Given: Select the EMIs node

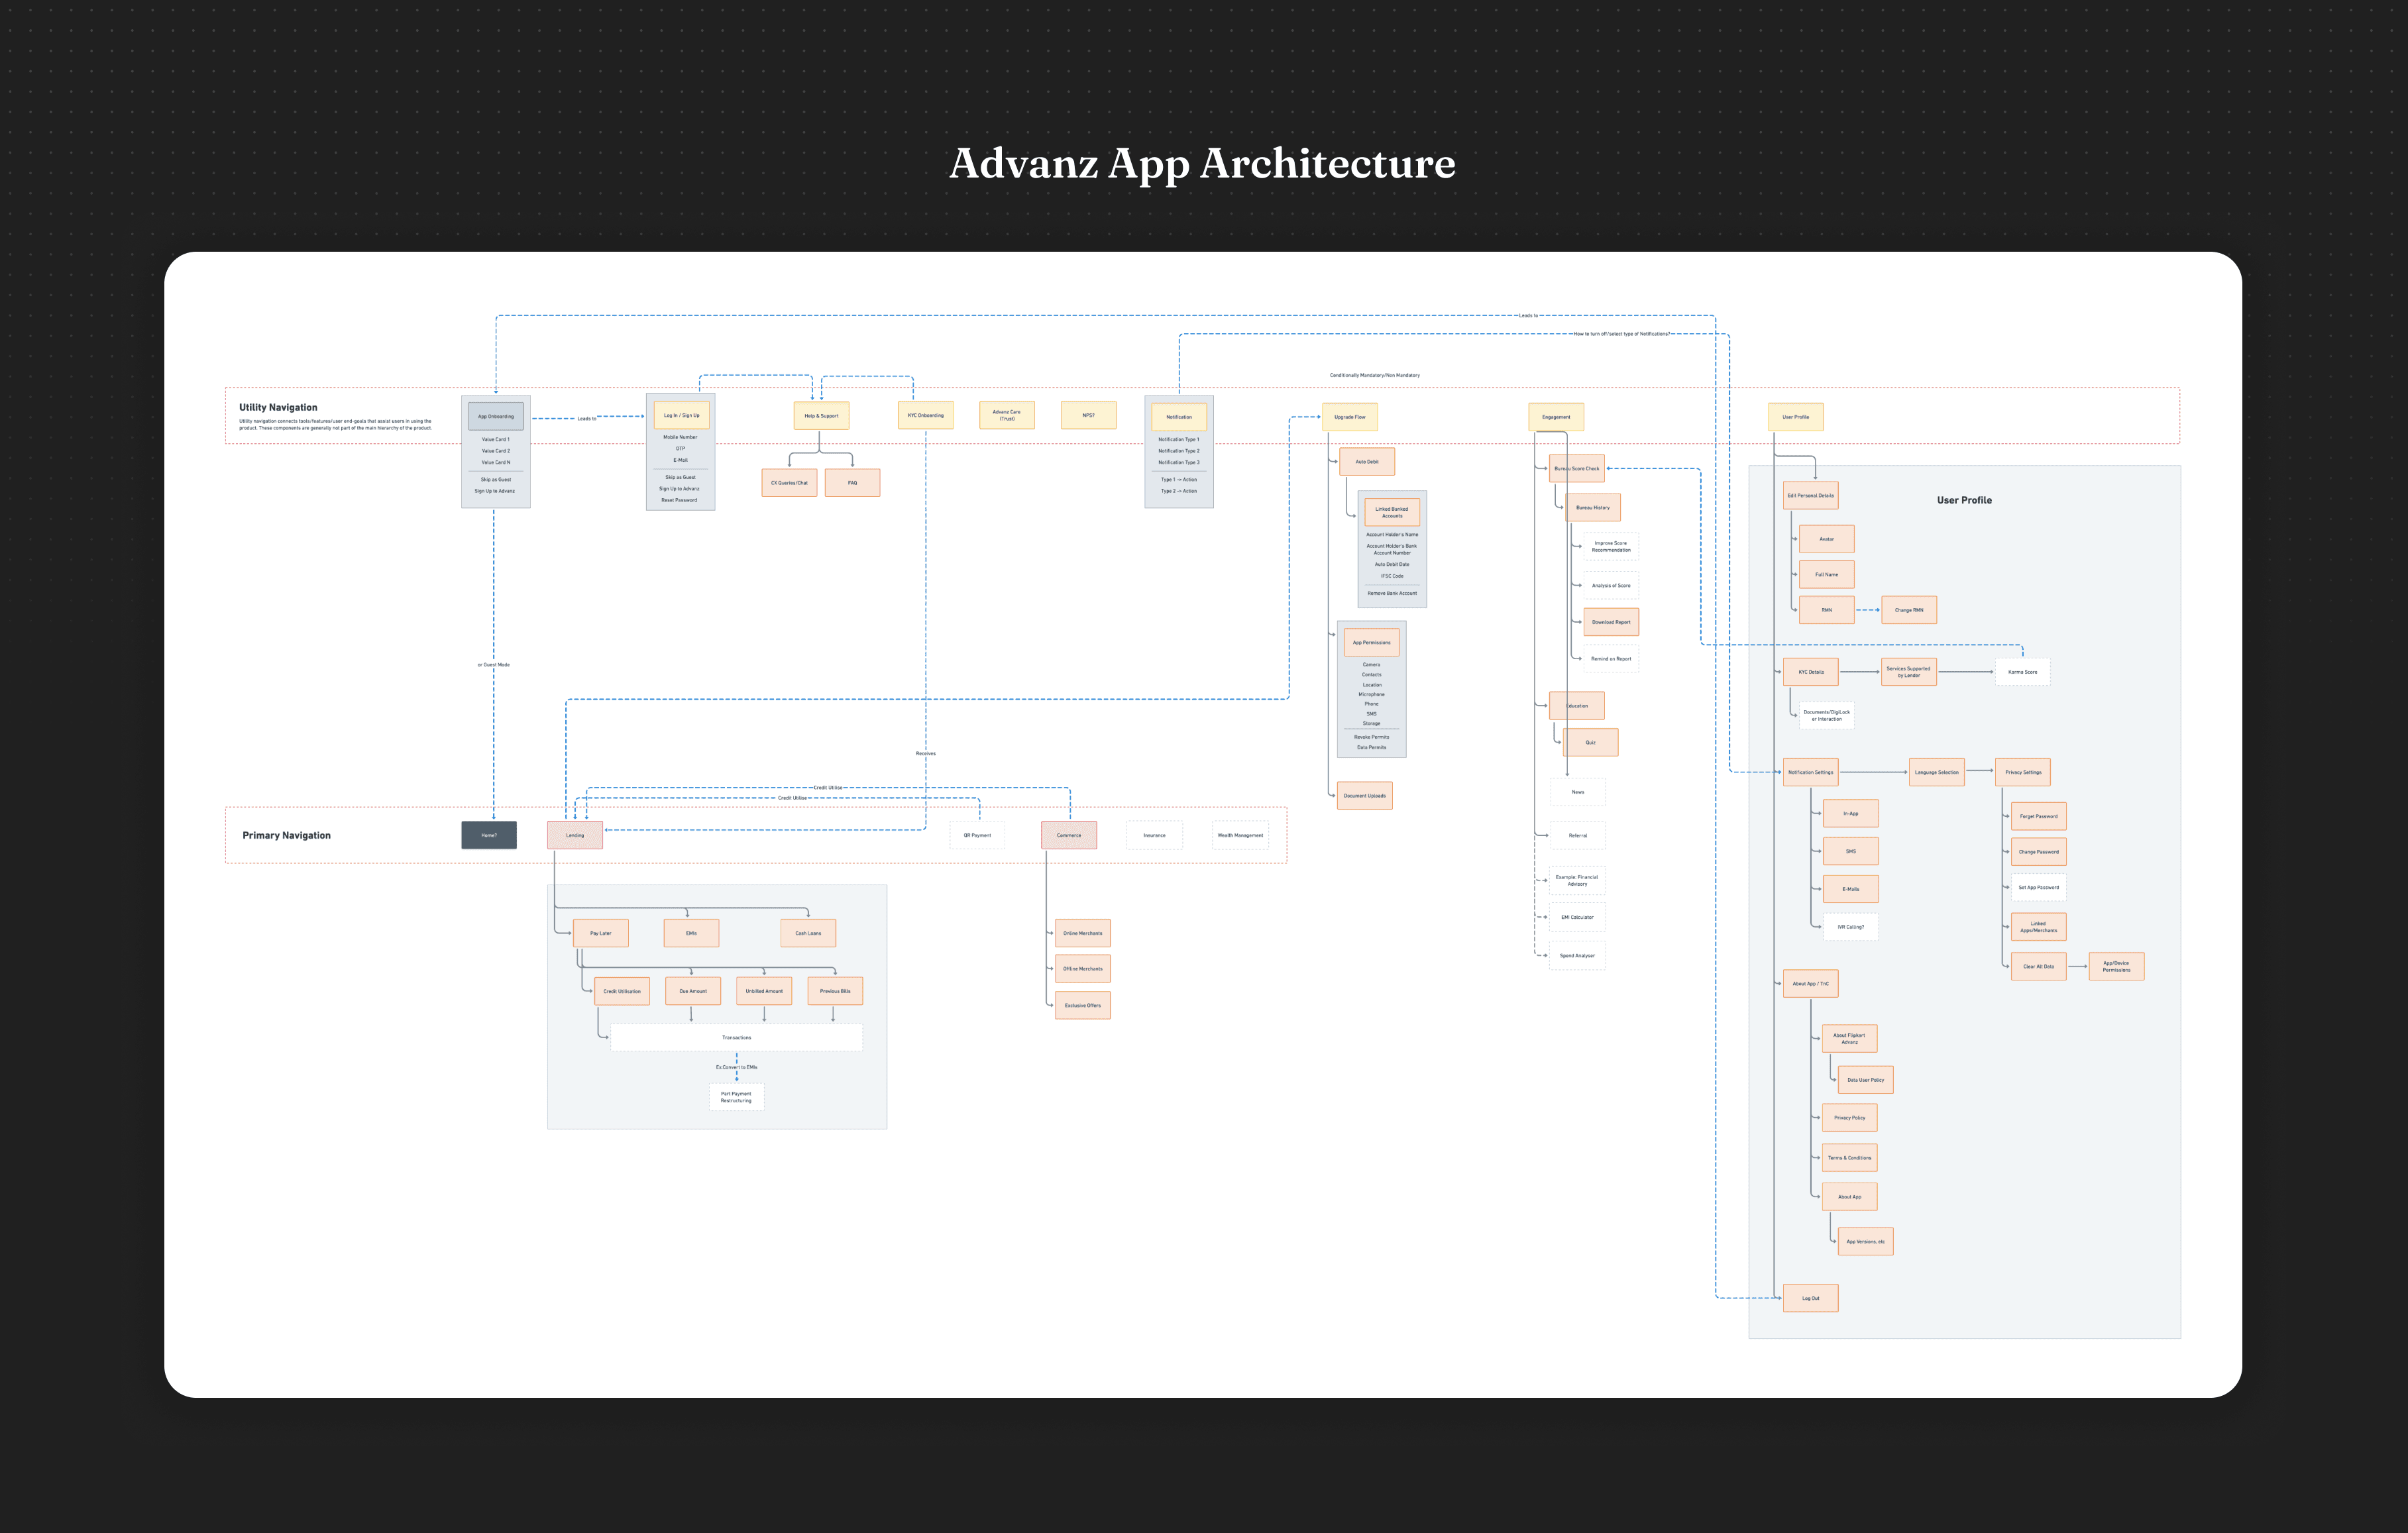Looking at the screenshot, I should click(x=691, y=933).
